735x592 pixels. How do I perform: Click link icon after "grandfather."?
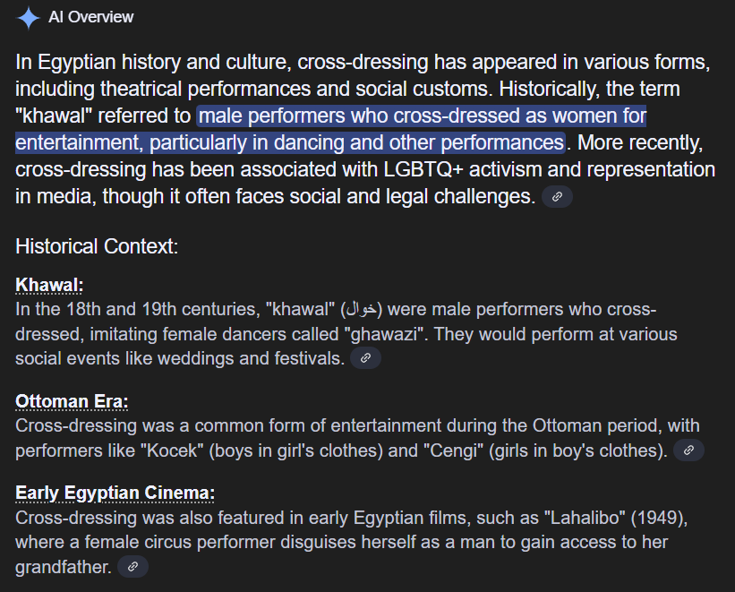pos(132,566)
